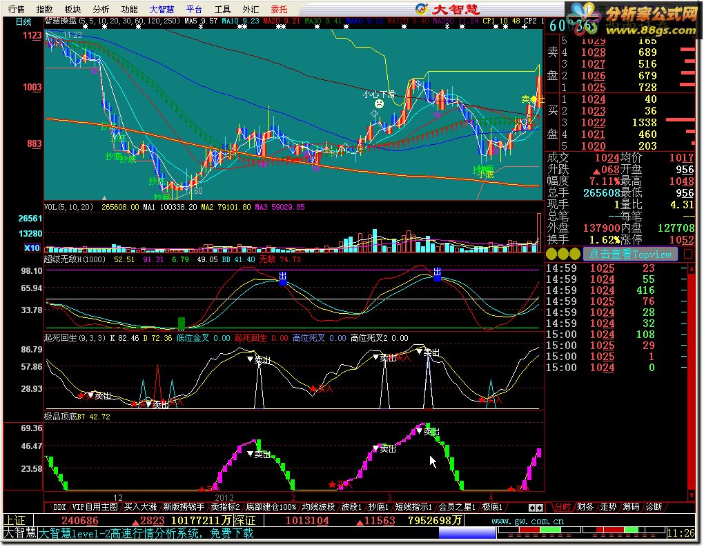Click the 深证 index label in status bar

click(x=244, y=521)
